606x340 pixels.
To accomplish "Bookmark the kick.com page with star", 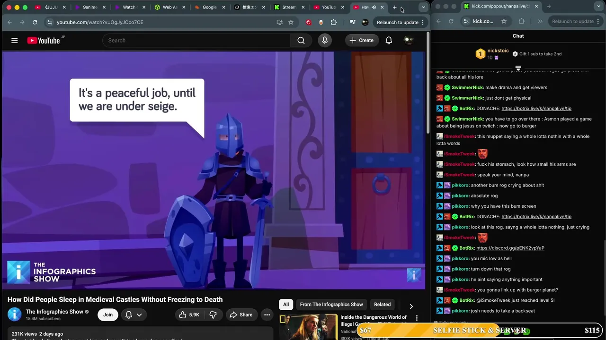I will [x=504, y=21].
